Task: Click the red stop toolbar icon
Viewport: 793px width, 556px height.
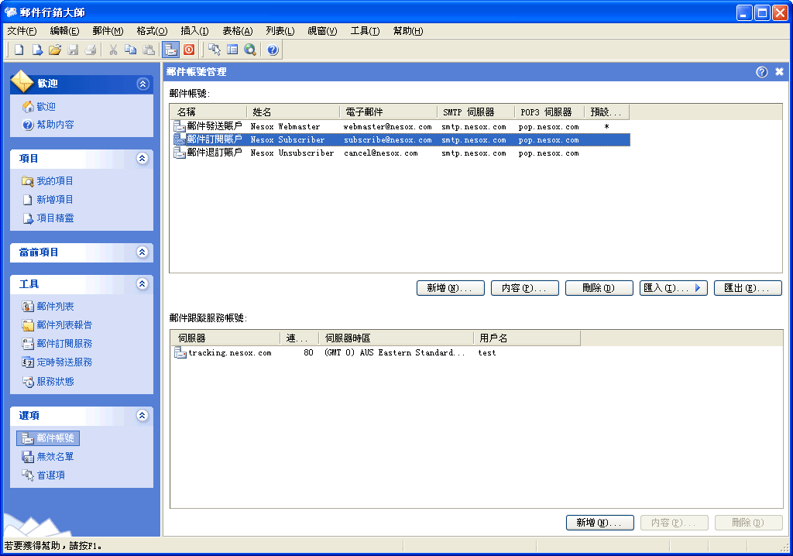Action: point(189,50)
